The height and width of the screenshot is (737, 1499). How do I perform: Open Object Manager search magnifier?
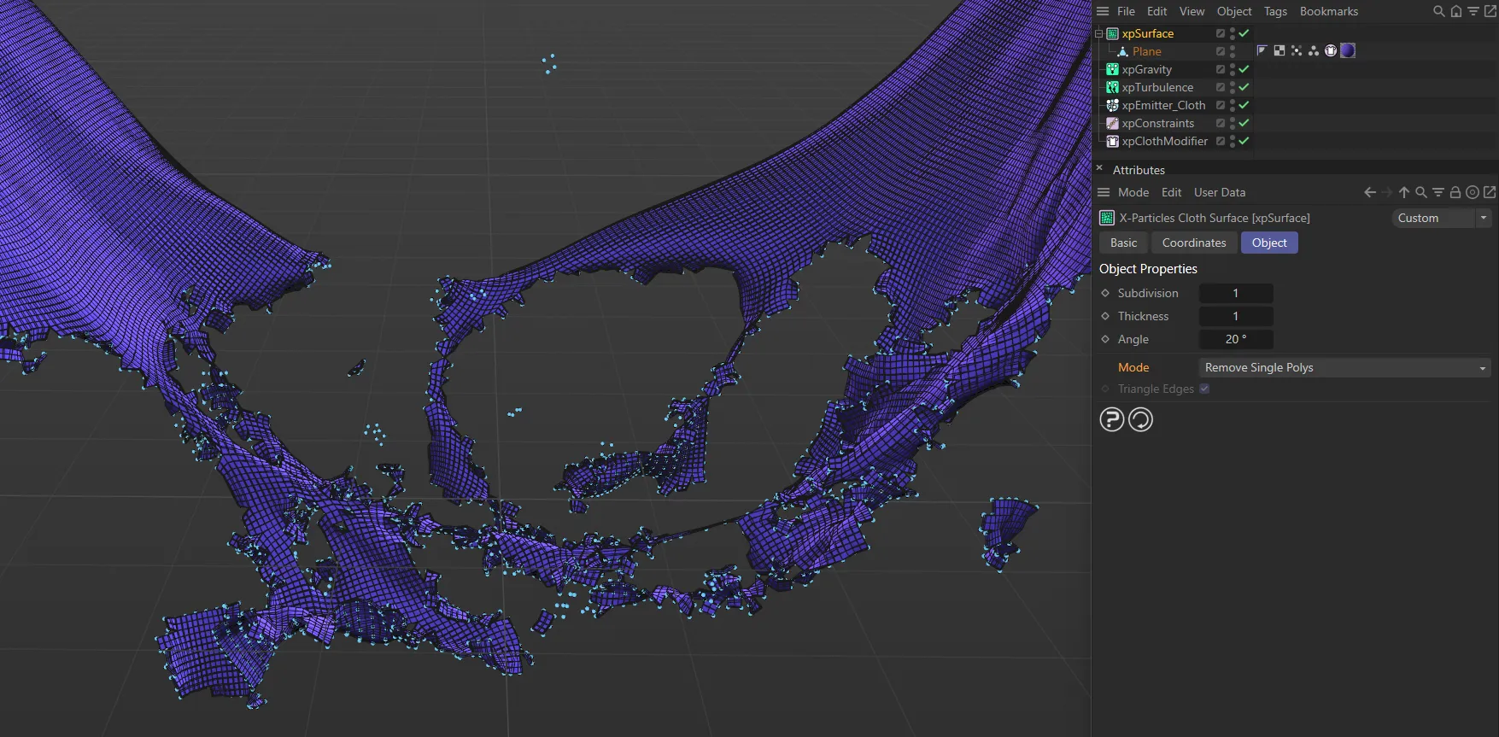pos(1438,12)
